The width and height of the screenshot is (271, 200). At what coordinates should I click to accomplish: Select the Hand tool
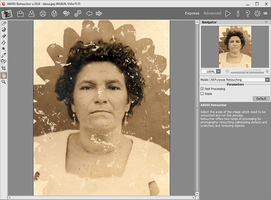tap(3, 76)
